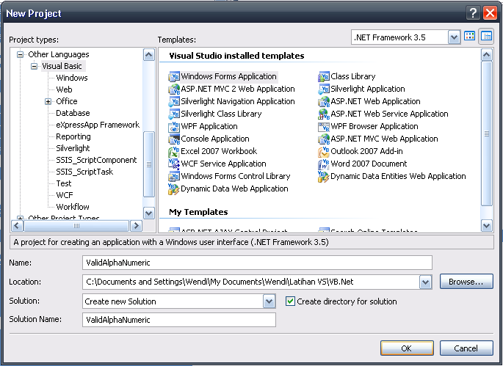Pick ASP.NET Web Service Application icon

[x=324, y=114]
